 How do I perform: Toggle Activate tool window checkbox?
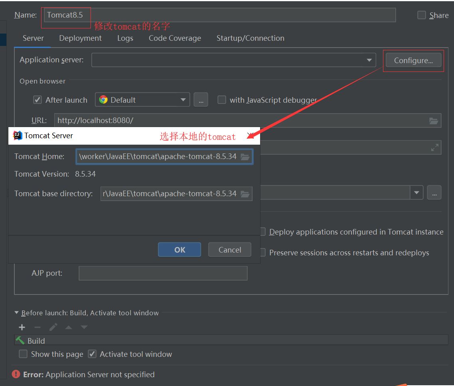coord(92,354)
